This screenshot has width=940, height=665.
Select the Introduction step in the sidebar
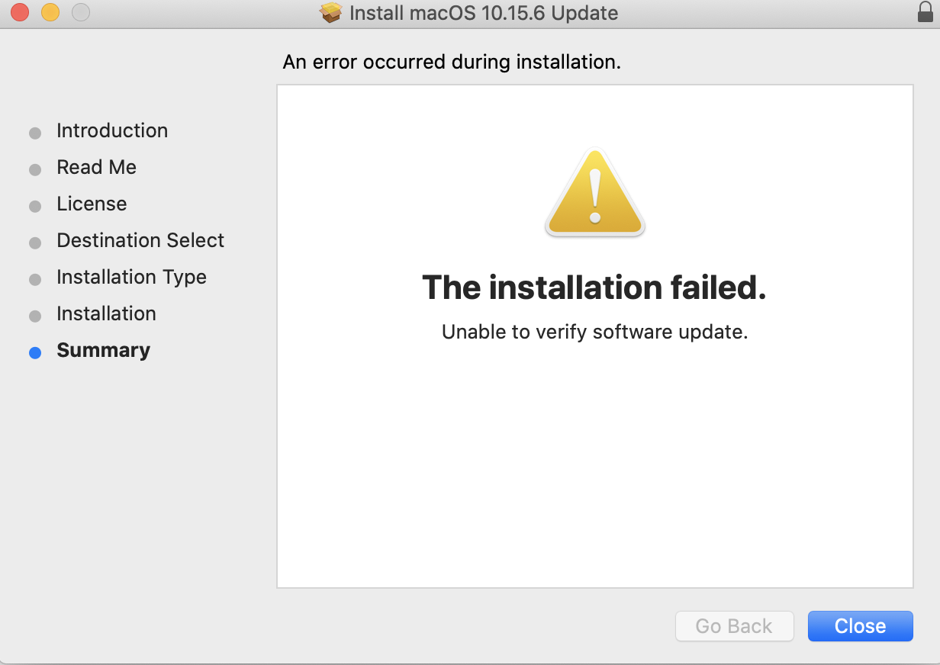click(111, 130)
